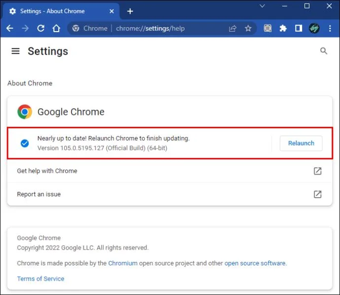Open the Terms of Service link
340x295 pixels.
coord(40,279)
